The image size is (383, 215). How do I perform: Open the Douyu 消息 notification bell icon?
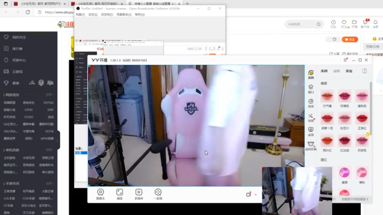coord(375,22)
